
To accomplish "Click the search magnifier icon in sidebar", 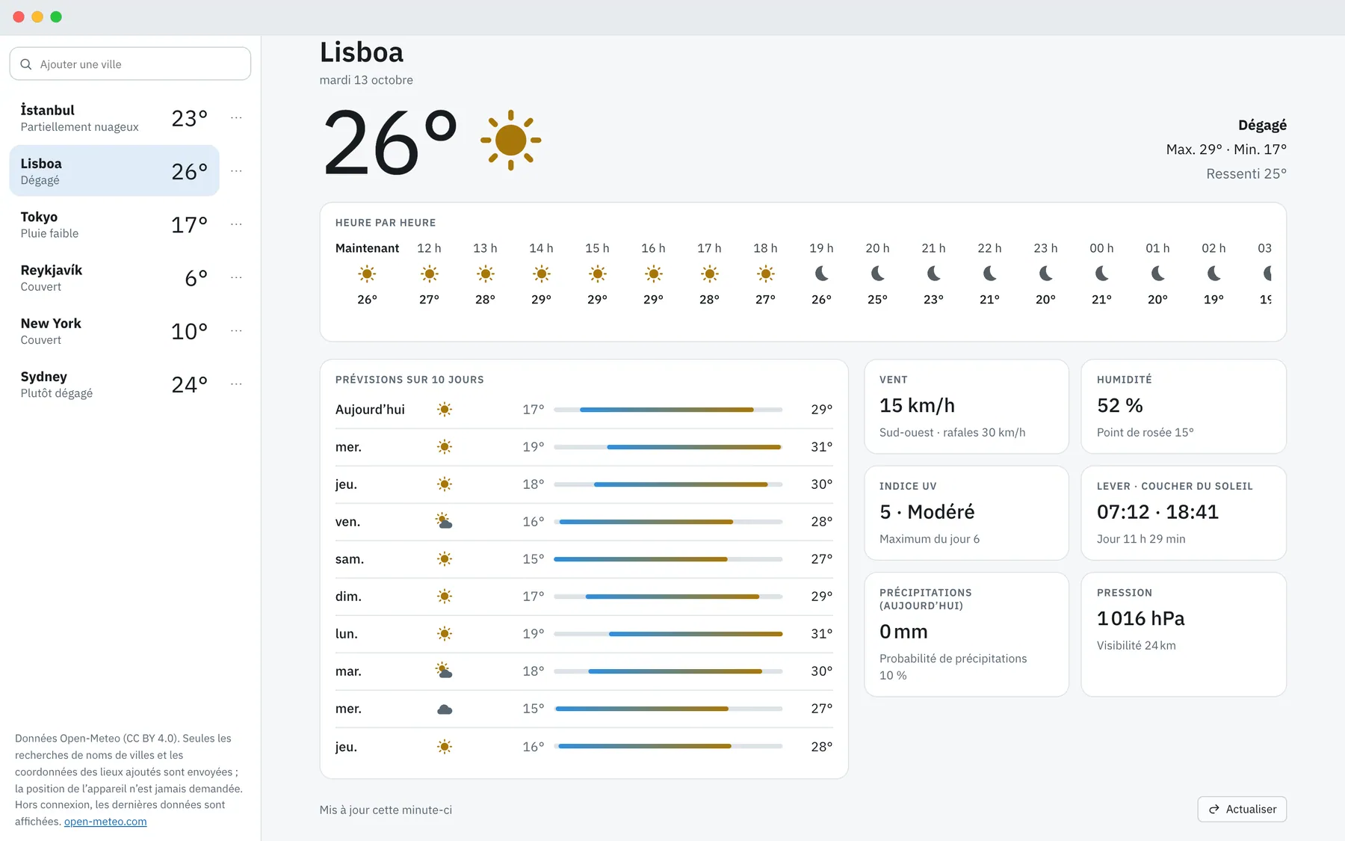I will click(26, 64).
